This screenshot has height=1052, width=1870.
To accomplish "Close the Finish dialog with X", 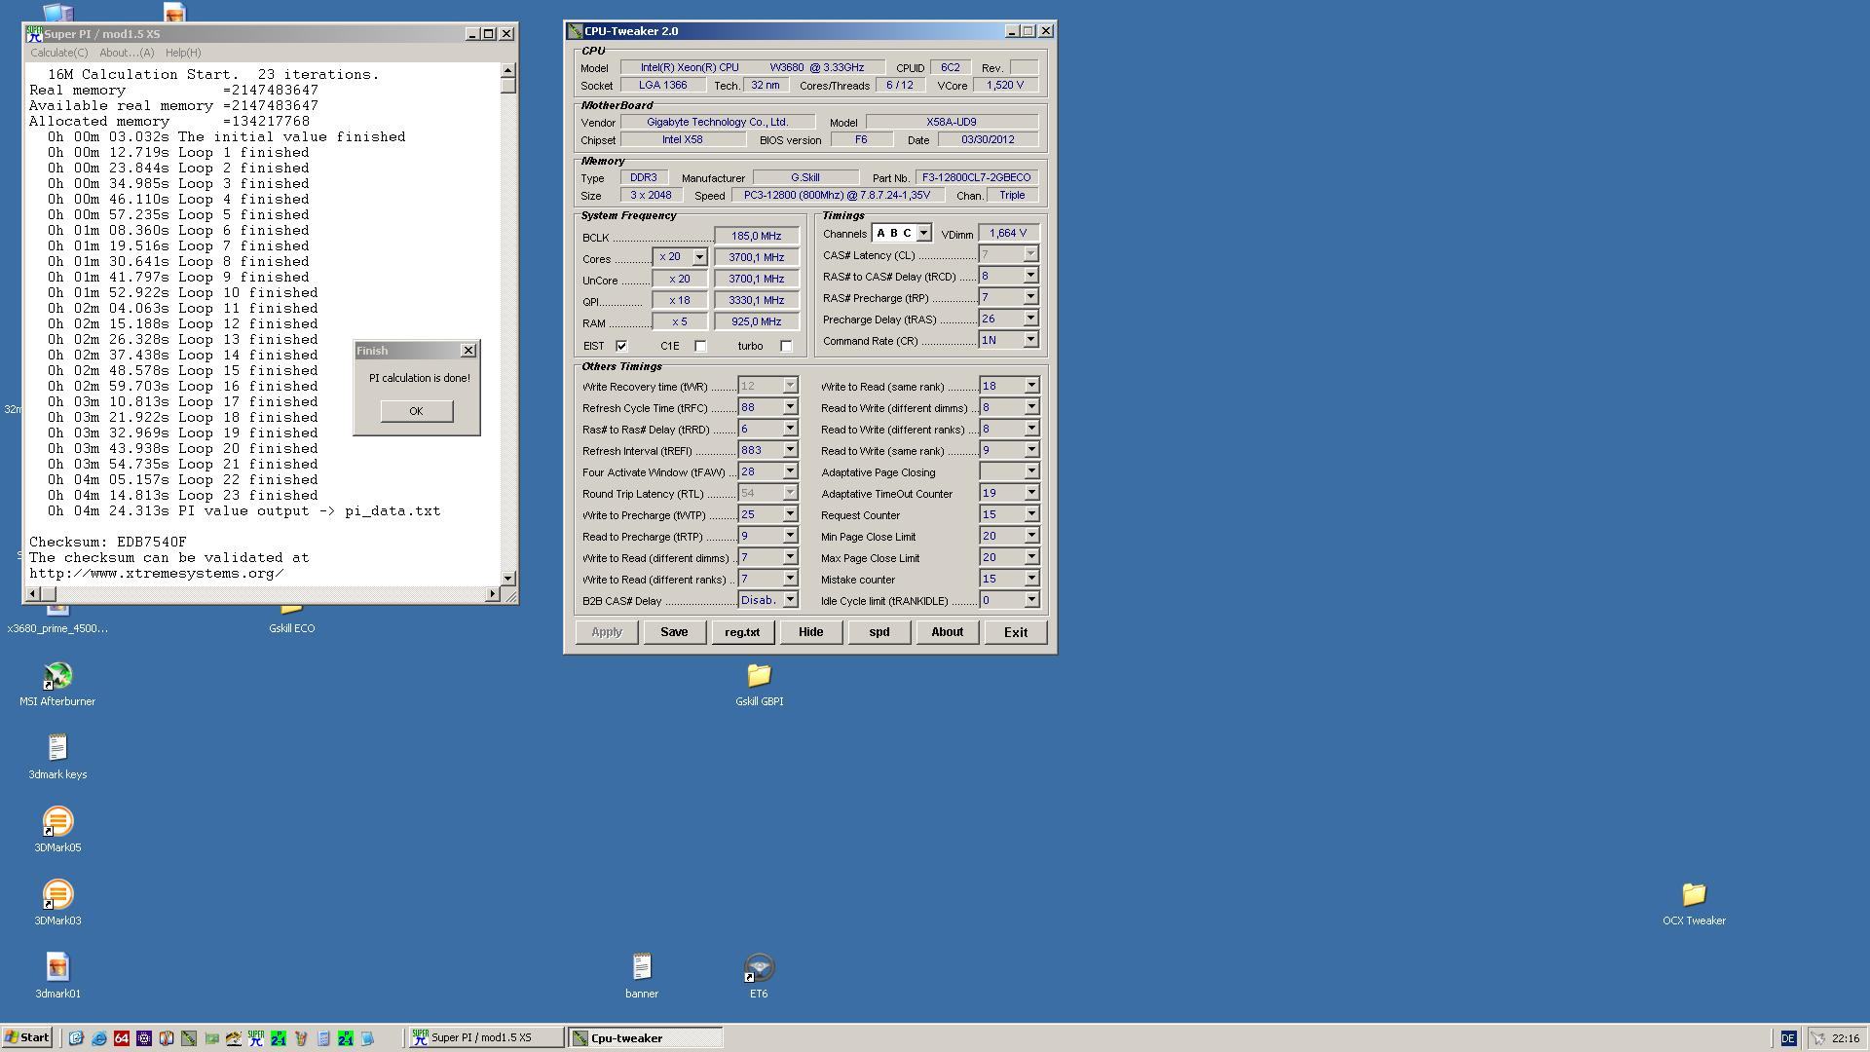I will pos(468,351).
